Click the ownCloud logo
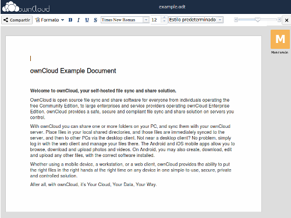 [26, 7]
